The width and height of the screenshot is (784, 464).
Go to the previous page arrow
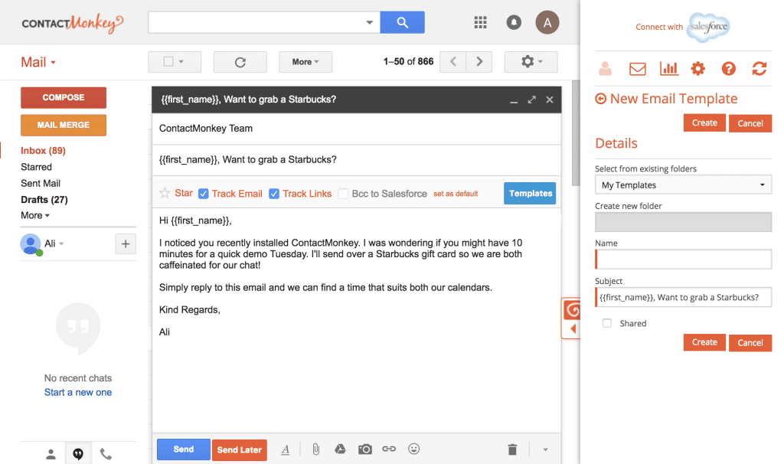[453, 61]
